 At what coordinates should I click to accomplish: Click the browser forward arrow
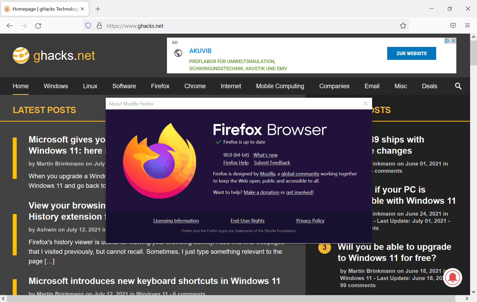(x=24, y=26)
